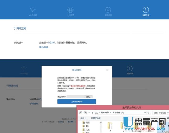The width and height of the screenshot is (169, 133).
Task: Select 这台电脑 in the address breadcrumb
Action: 105,113
